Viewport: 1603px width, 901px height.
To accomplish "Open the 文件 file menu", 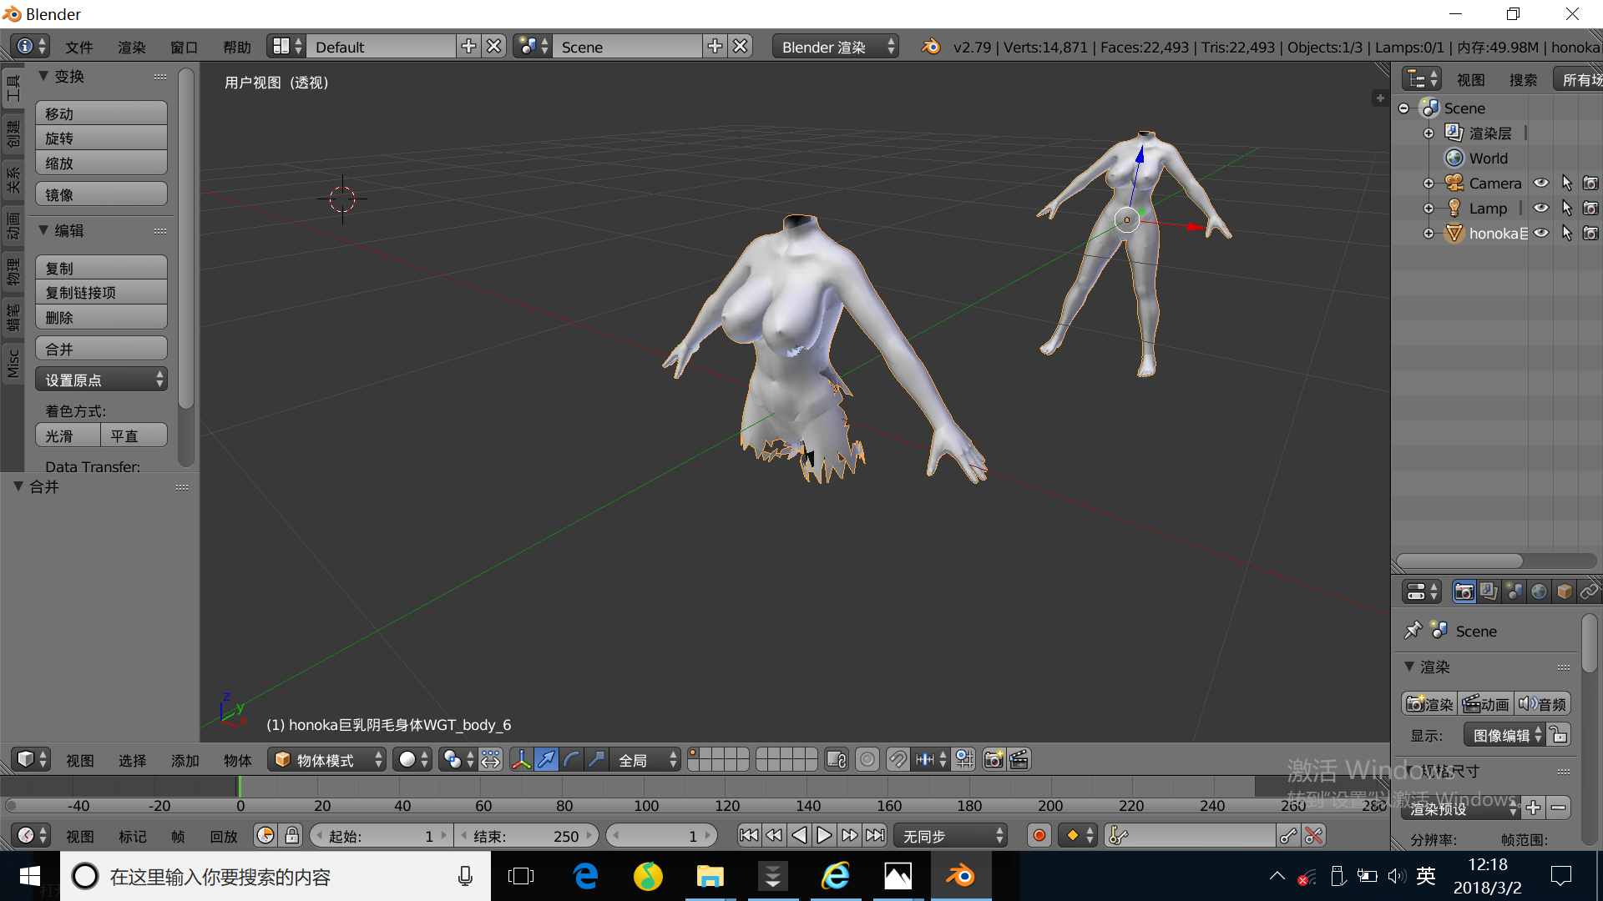I will pyautogui.click(x=78, y=47).
